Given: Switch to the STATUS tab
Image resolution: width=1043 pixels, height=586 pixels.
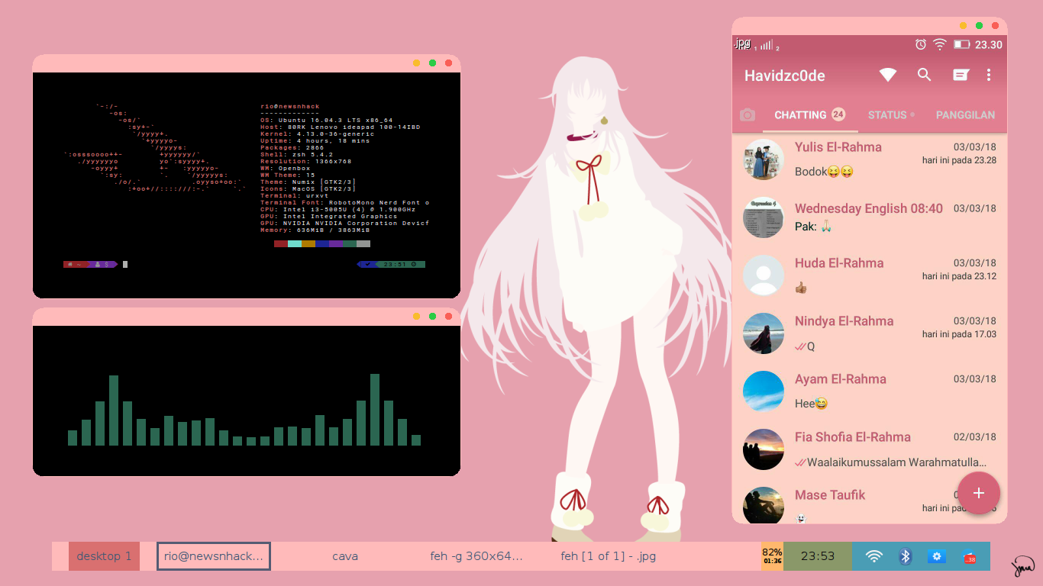Looking at the screenshot, I should pos(891,114).
